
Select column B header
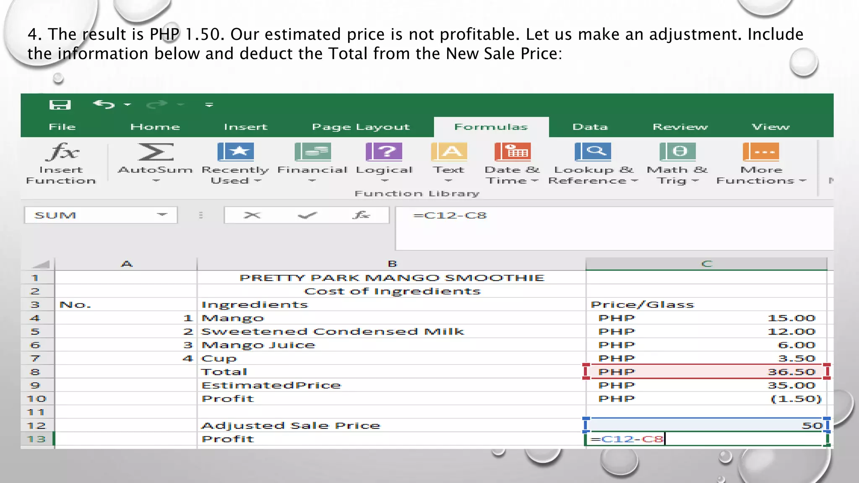point(391,264)
